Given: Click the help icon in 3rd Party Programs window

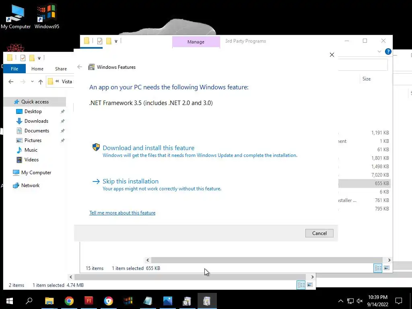Looking at the screenshot, I should (x=388, y=51).
